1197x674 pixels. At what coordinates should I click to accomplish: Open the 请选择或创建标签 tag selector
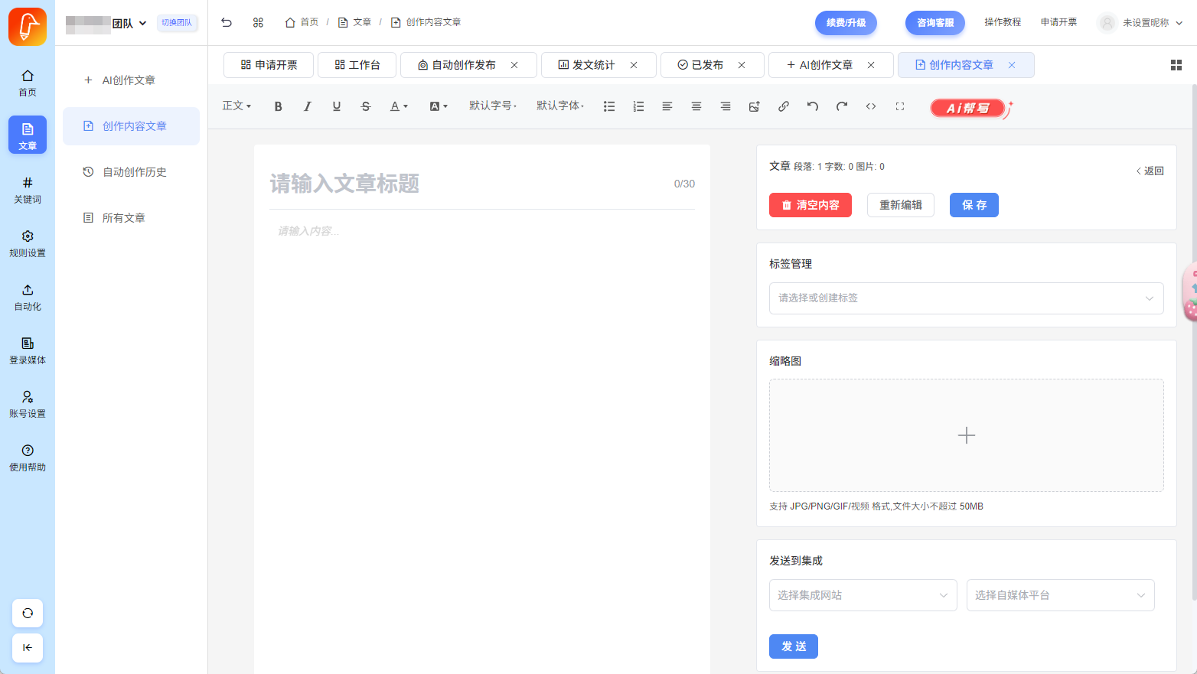click(966, 298)
